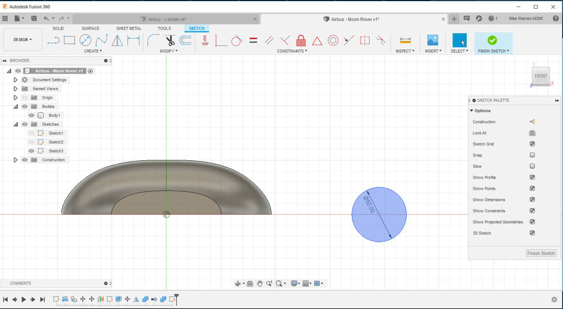The height and width of the screenshot is (309, 563).
Task: Open the DESIGN workspace dropdown
Action: 23,40
